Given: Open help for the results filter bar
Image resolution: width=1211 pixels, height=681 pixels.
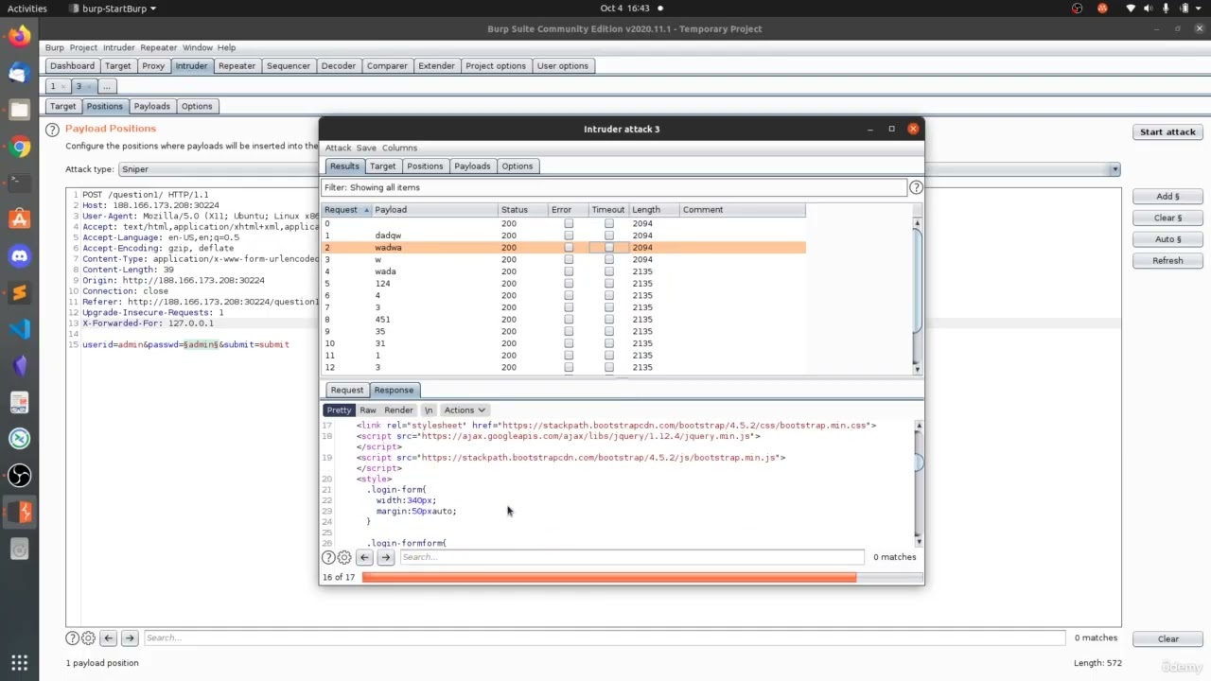Looking at the screenshot, I should click(916, 187).
